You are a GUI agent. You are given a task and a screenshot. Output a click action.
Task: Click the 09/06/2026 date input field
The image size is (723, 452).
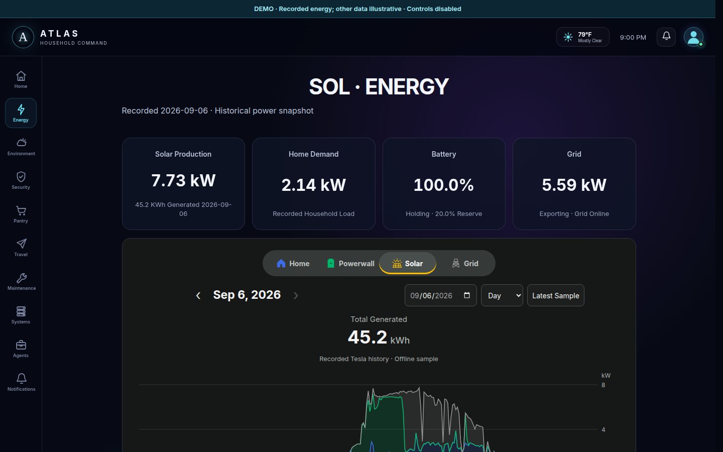pos(441,295)
